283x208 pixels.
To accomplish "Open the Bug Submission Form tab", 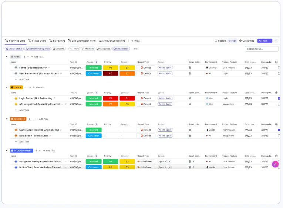I will (x=82, y=41).
